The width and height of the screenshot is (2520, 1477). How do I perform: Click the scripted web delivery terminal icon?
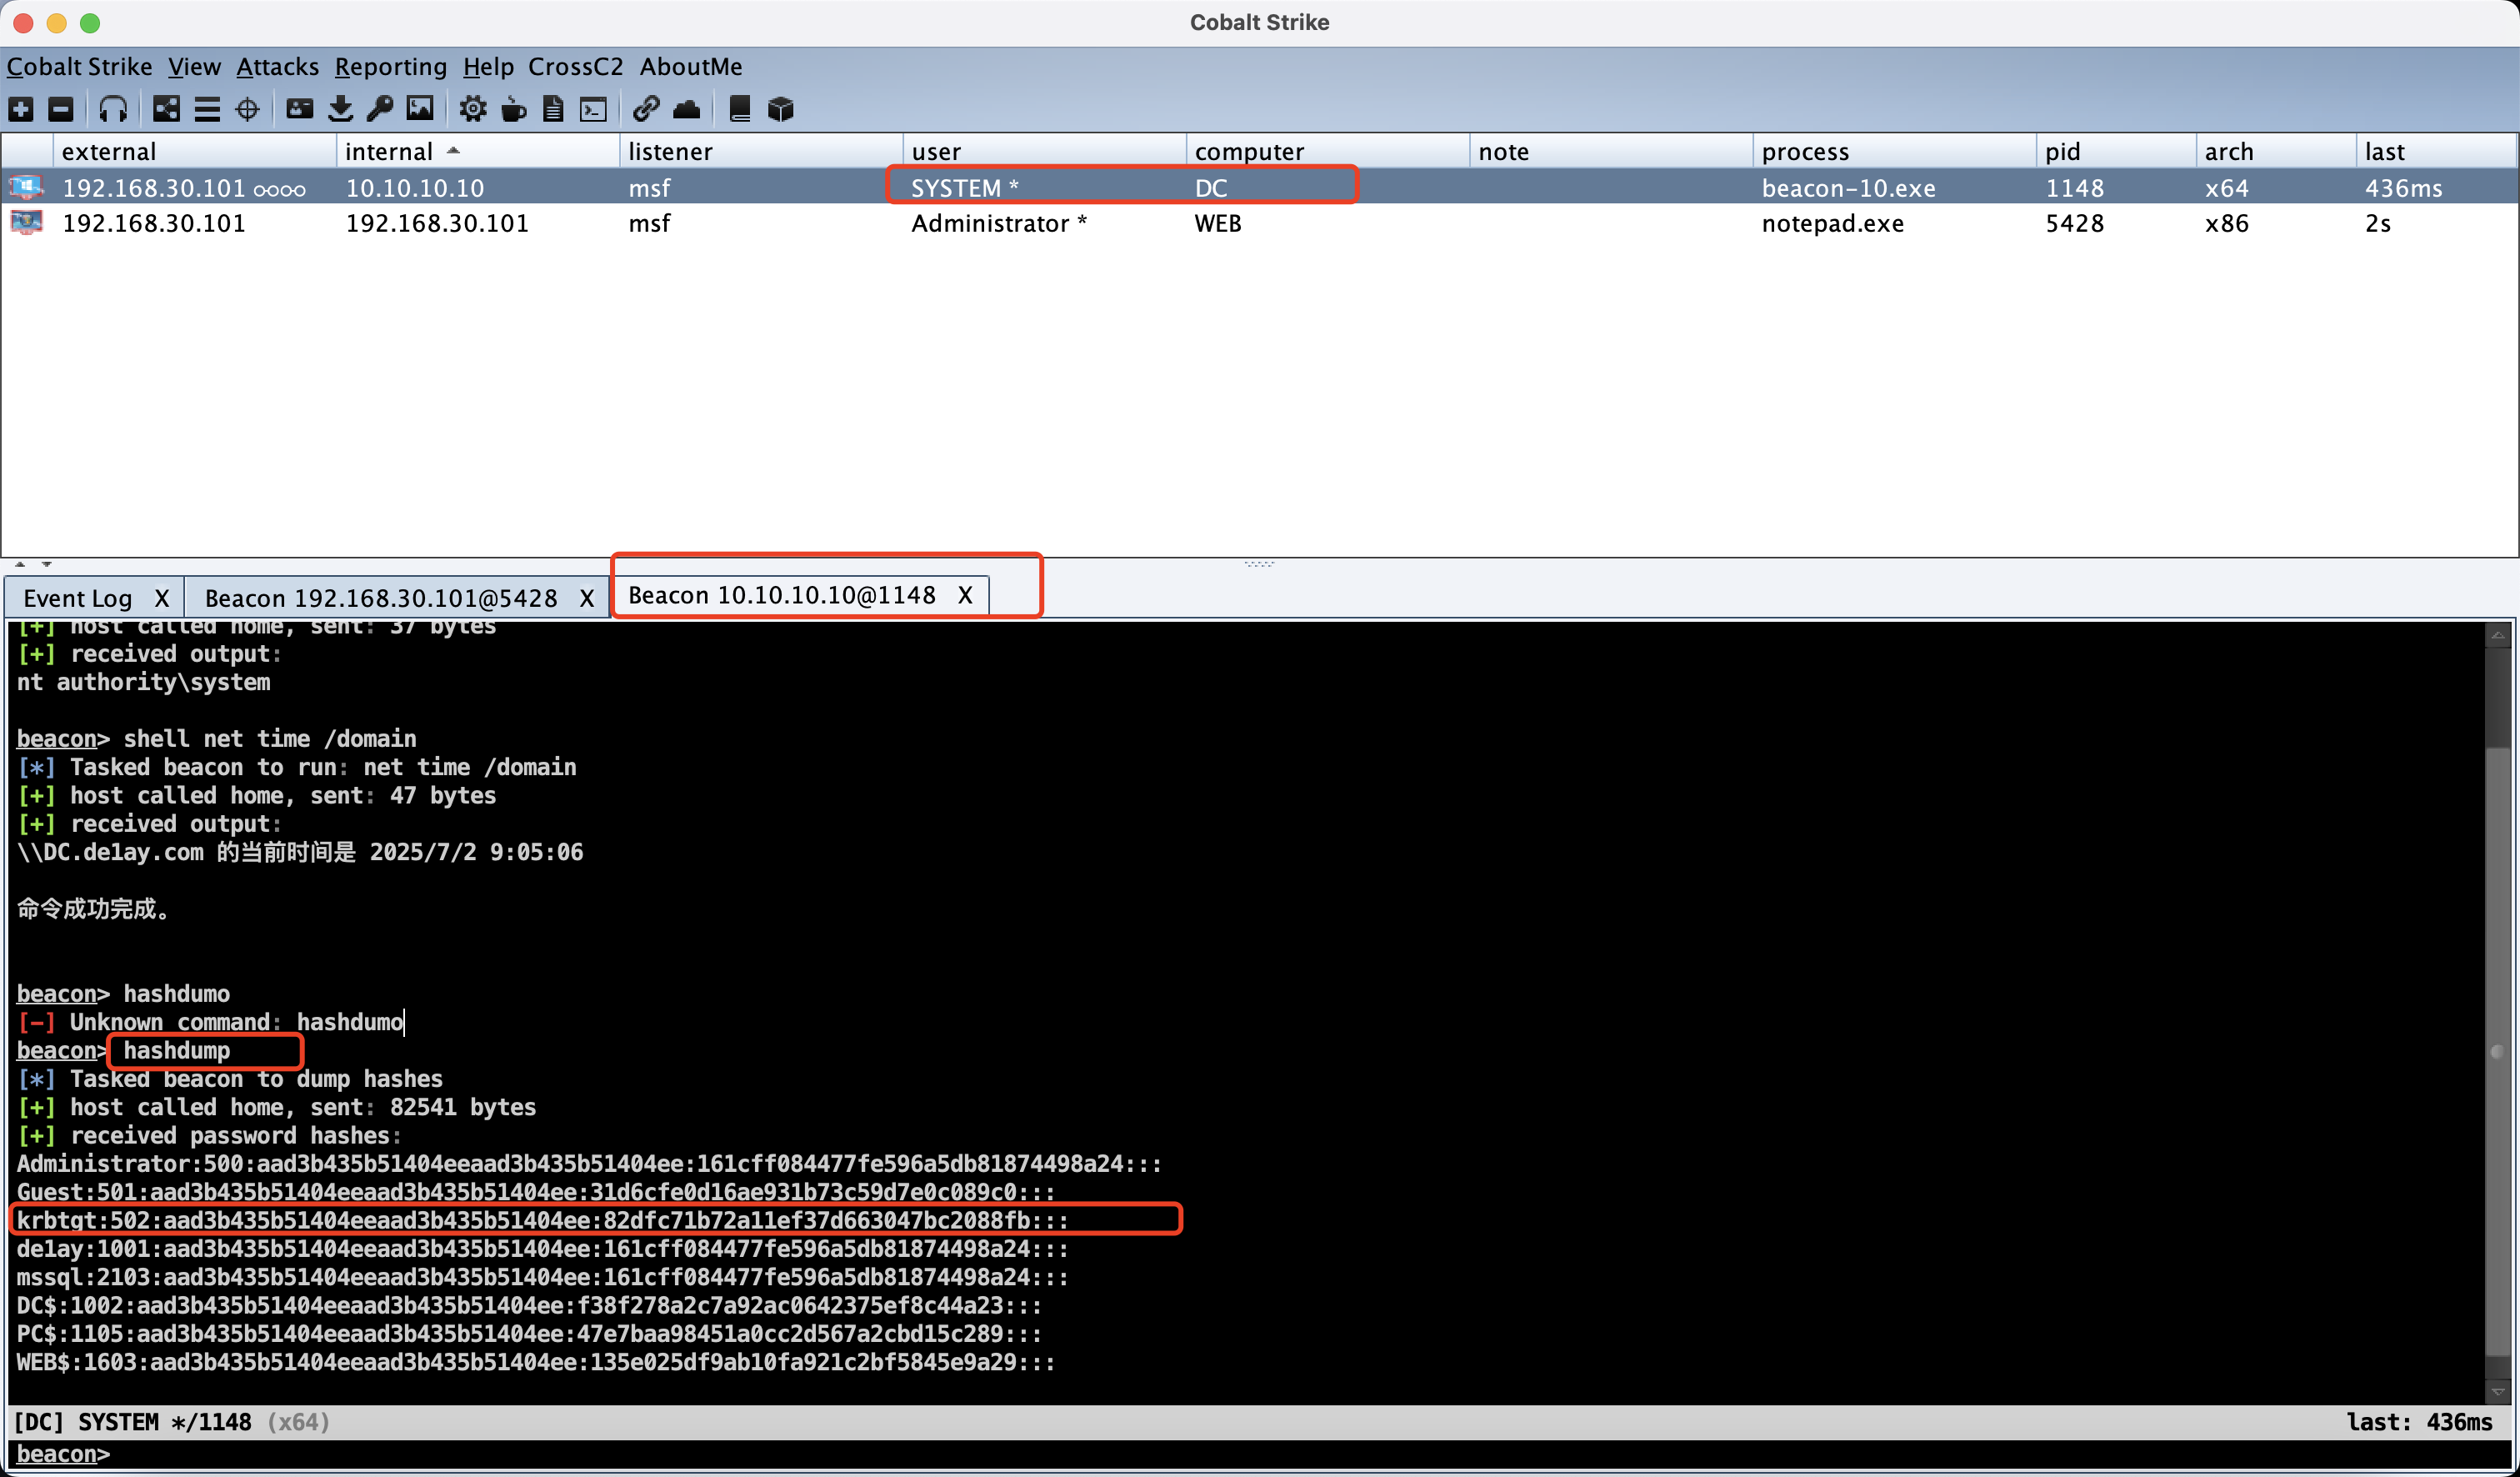(x=594, y=109)
